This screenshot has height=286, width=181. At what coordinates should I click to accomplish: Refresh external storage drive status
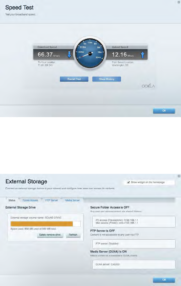73,235
